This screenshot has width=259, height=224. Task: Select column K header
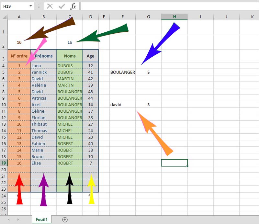click(249, 17)
